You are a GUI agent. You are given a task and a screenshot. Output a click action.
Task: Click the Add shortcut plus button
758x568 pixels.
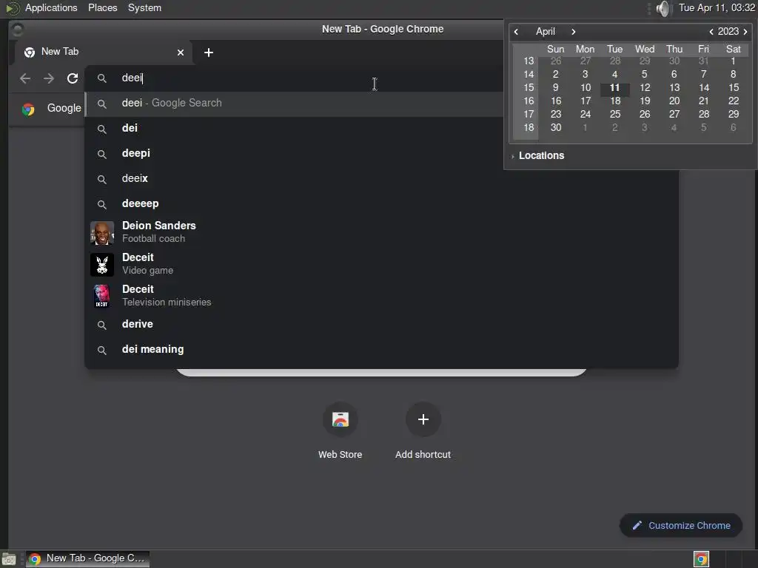pos(423,419)
